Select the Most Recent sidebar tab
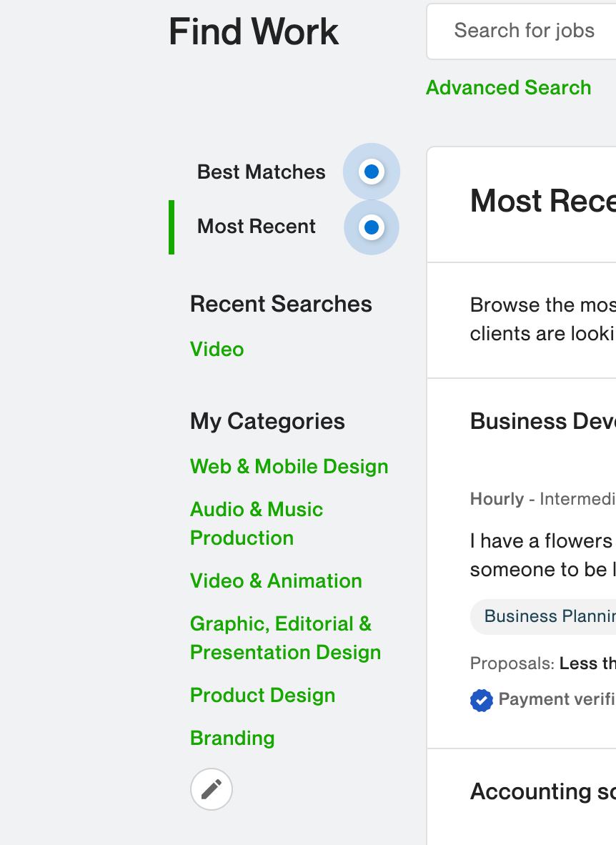This screenshot has width=616, height=845. (x=256, y=227)
